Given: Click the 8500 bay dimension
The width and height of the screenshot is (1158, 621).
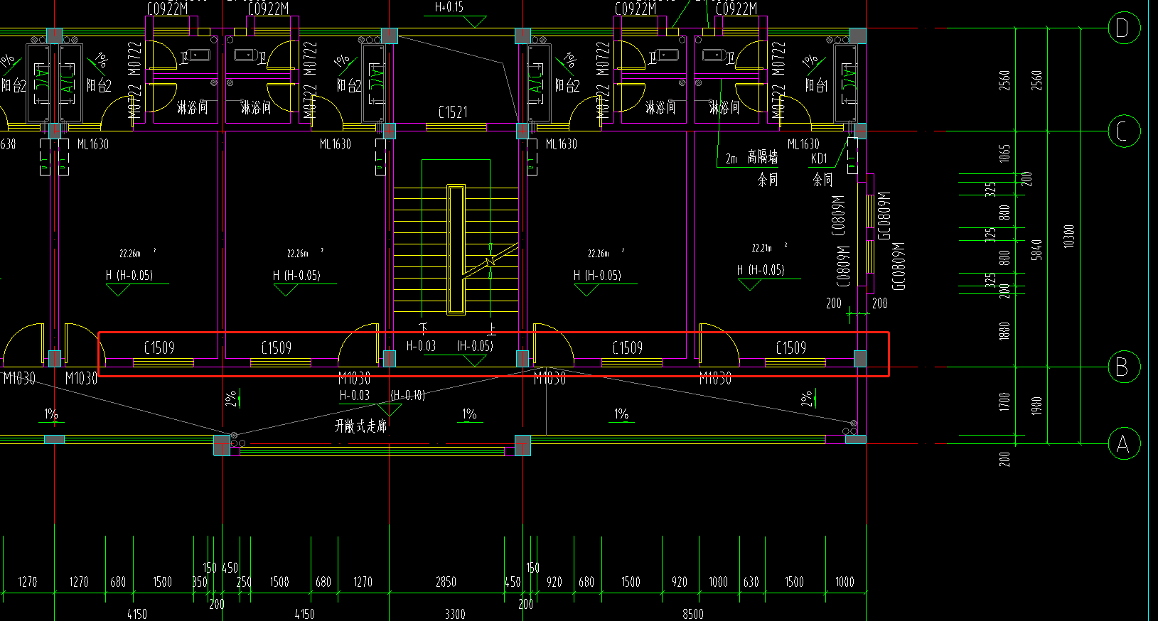Looking at the screenshot, I should (693, 615).
